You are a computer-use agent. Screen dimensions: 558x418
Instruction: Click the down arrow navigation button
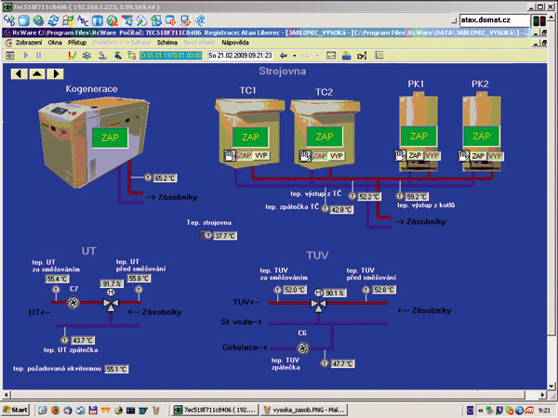point(56,72)
